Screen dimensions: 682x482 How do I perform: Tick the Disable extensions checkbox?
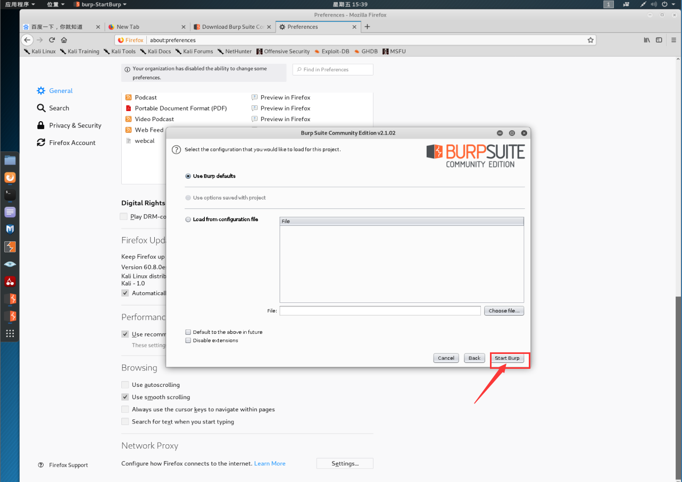pyautogui.click(x=188, y=341)
